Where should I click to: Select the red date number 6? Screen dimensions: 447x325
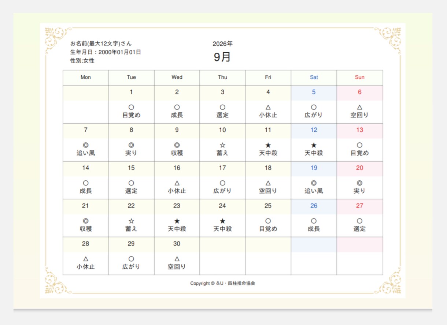tap(359, 92)
